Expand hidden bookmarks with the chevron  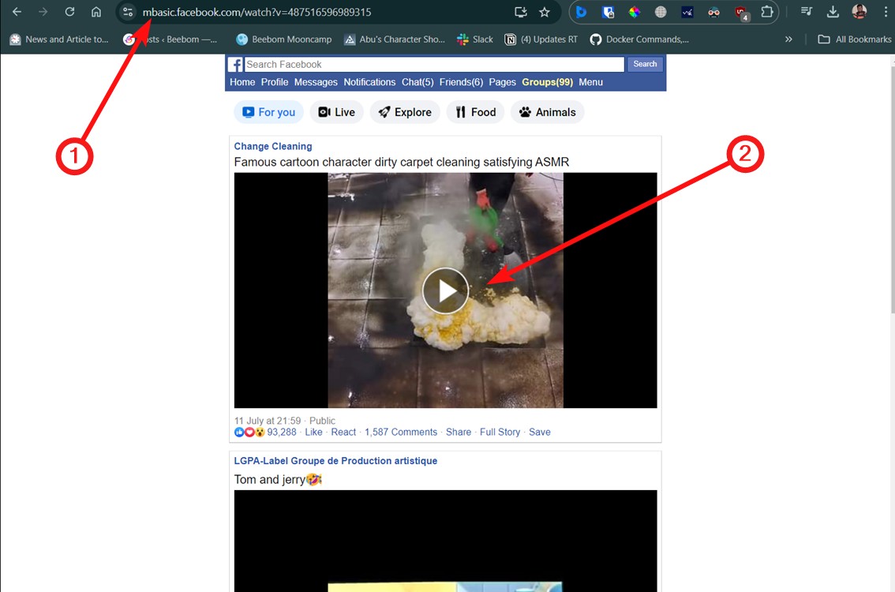click(x=788, y=39)
